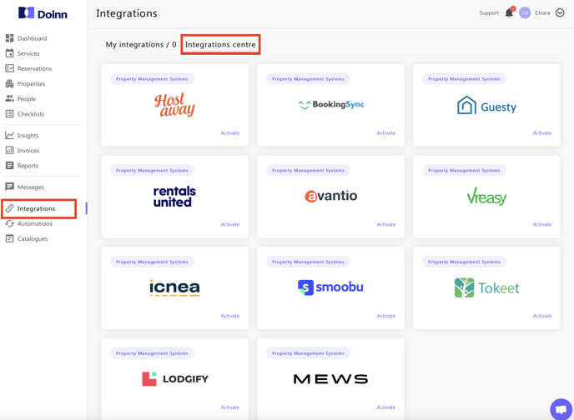Activate the icnea integration

(230, 316)
